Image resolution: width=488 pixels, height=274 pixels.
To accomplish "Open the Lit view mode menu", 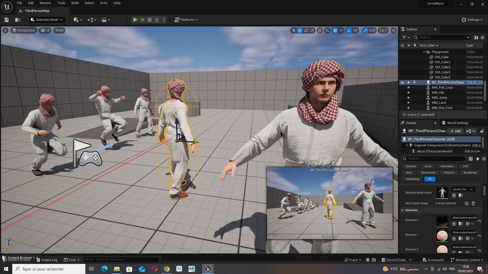I will point(45,30).
